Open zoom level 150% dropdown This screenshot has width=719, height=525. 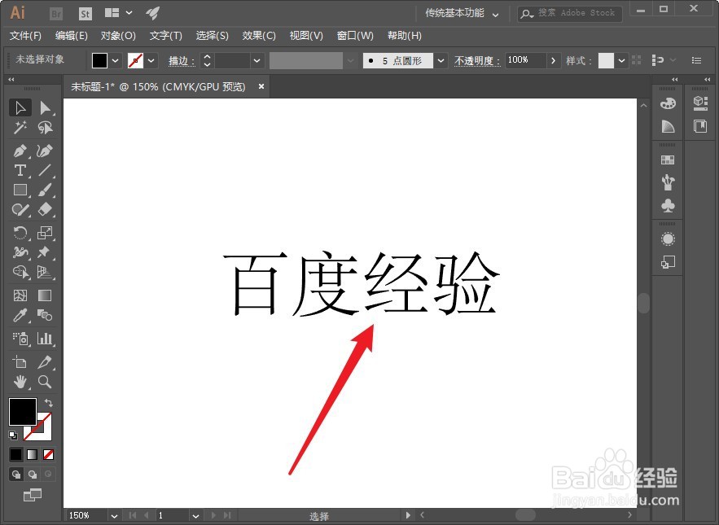(x=114, y=516)
